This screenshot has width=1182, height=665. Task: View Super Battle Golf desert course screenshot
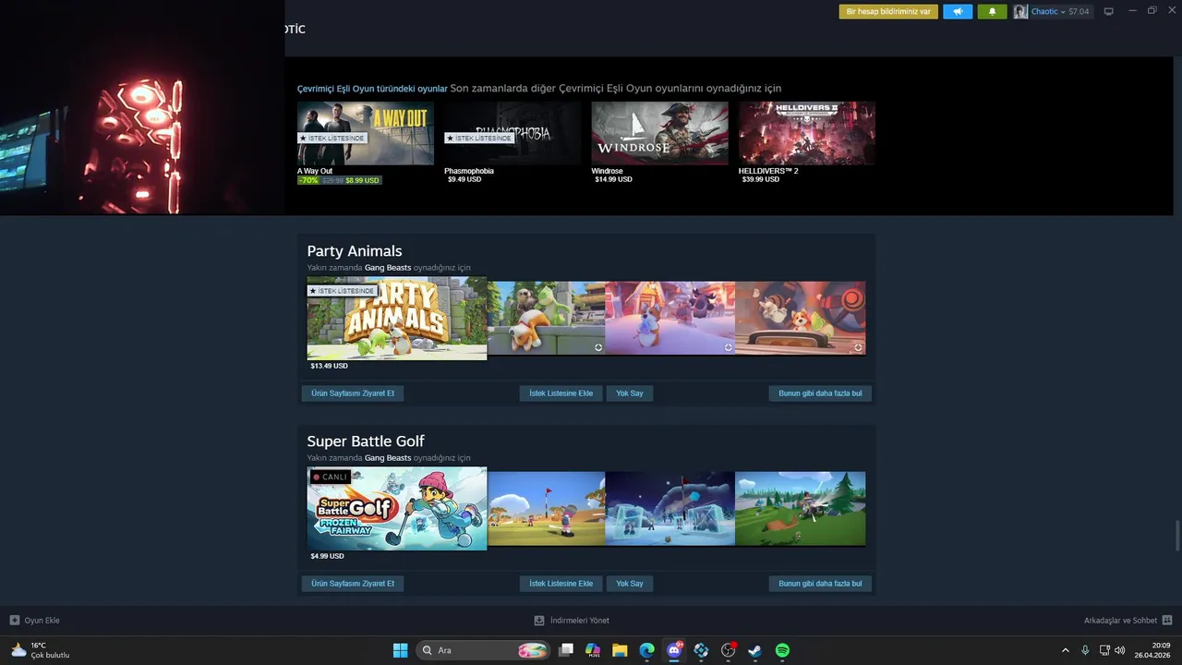[547, 508]
